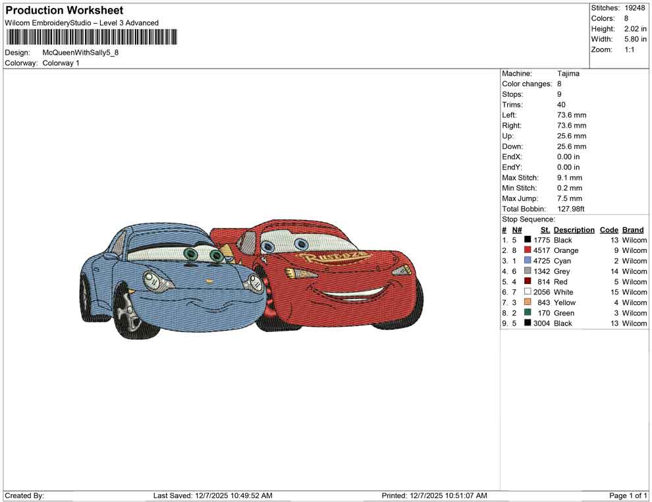Click the 'Production Worksheet' title
Screen dimensions: 652x502
(65, 11)
